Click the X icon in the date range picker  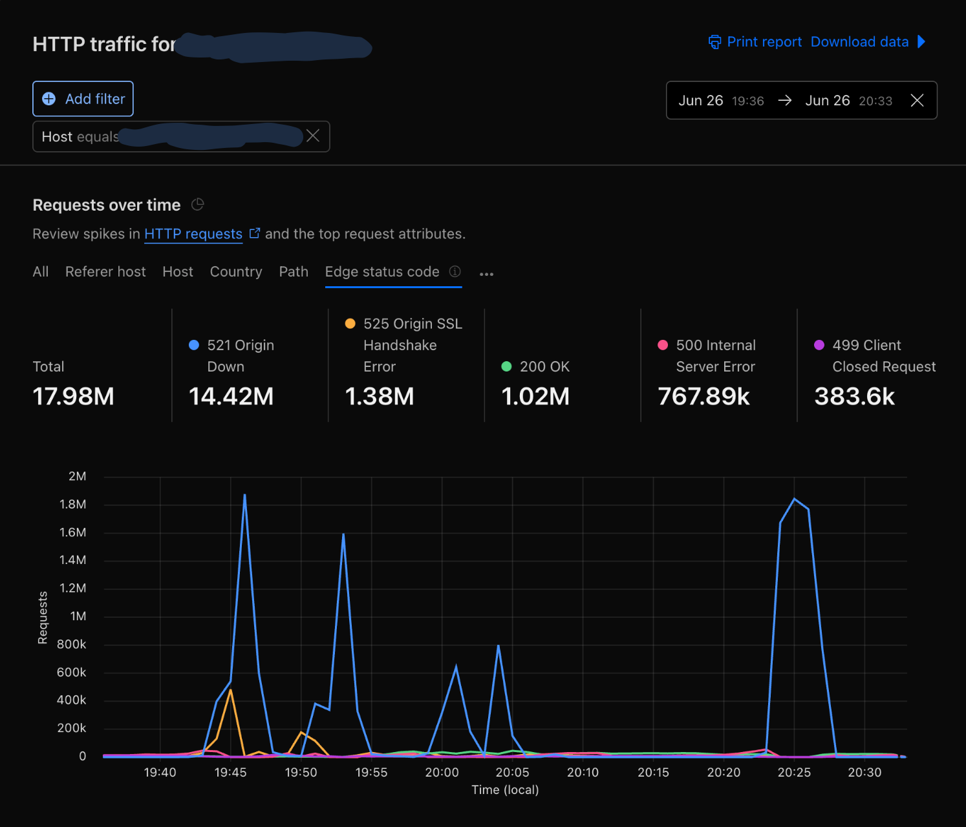tap(917, 100)
